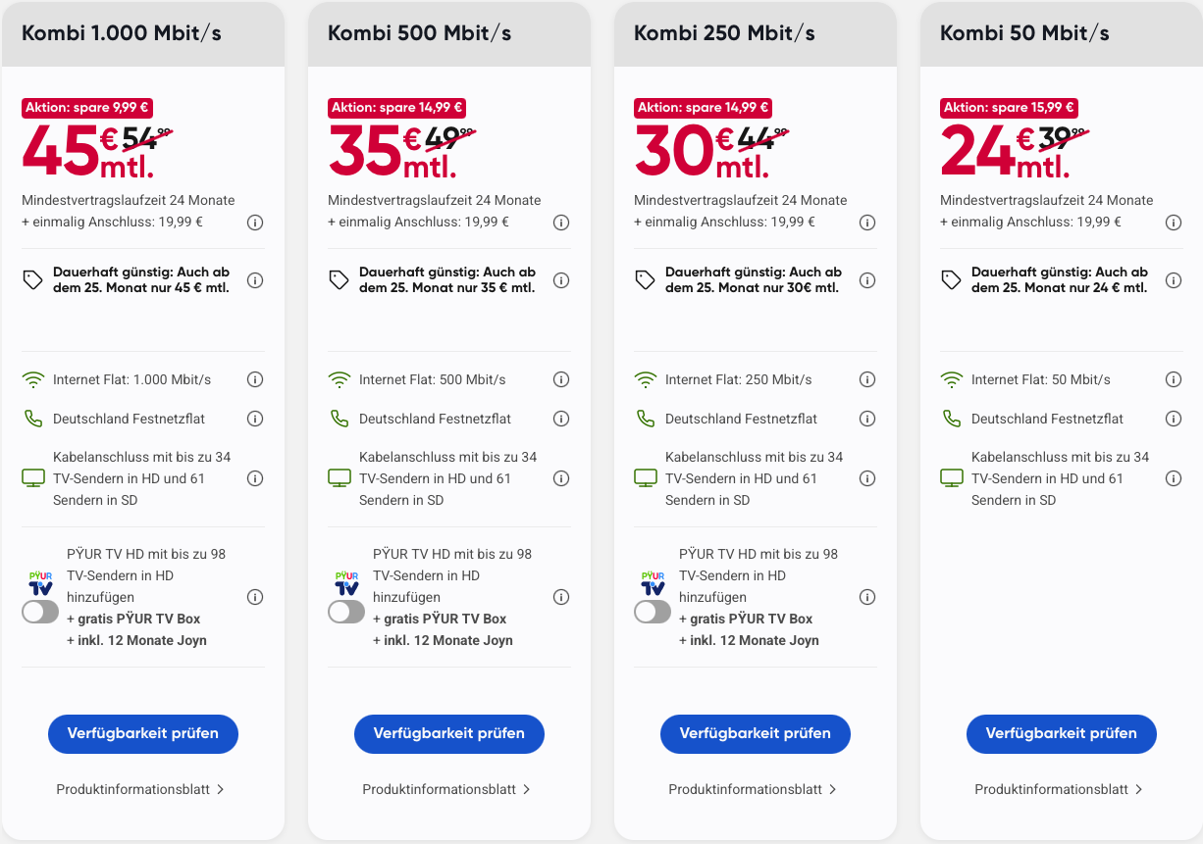Expand Produktinformationsblatt chevron under Kombi 1.000
This screenshot has height=844, width=1203.
coord(221,789)
